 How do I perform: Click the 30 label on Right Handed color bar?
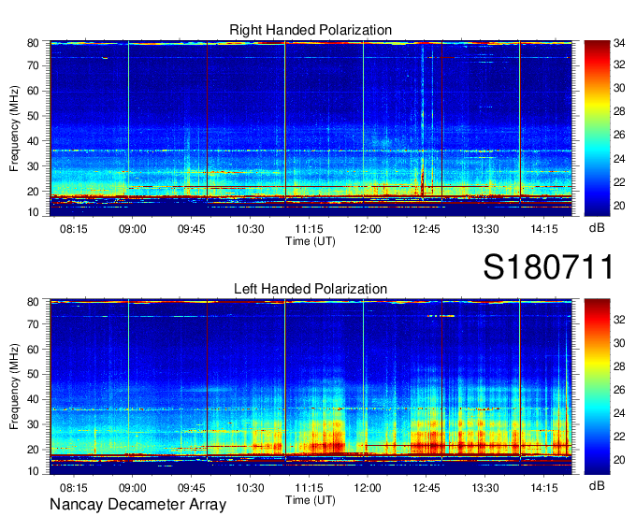619,88
